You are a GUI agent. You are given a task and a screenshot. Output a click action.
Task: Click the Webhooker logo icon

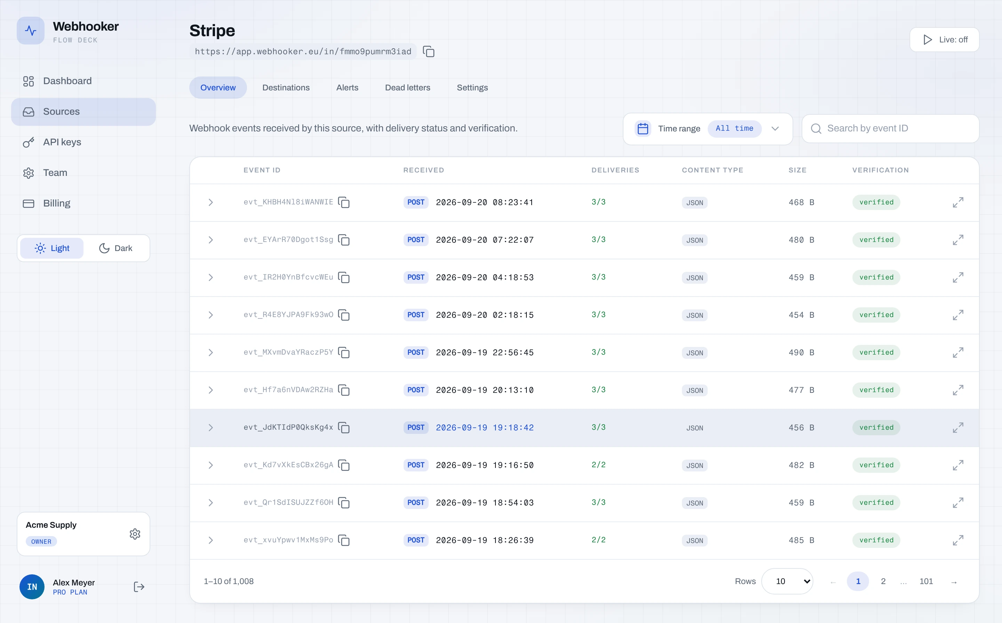pyautogui.click(x=31, y=31)
